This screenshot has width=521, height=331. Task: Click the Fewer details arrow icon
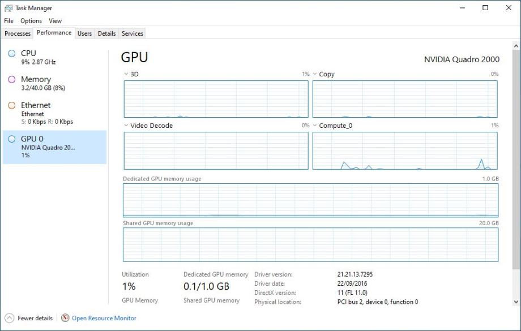pos(10,318)
